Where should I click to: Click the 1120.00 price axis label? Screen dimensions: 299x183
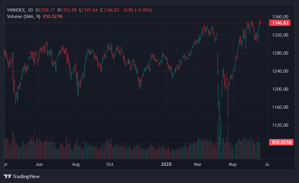[280, 125]
